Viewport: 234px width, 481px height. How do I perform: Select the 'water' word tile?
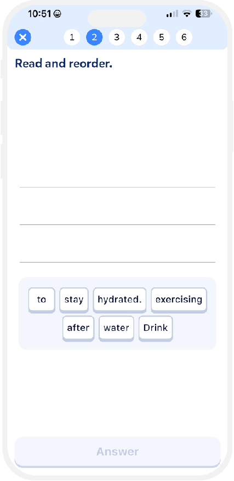[116, 328]
